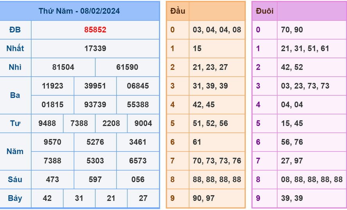
Task: Select the Đầu cell showing 88, 88, 88, 88
Action: (x=217, y=179)
